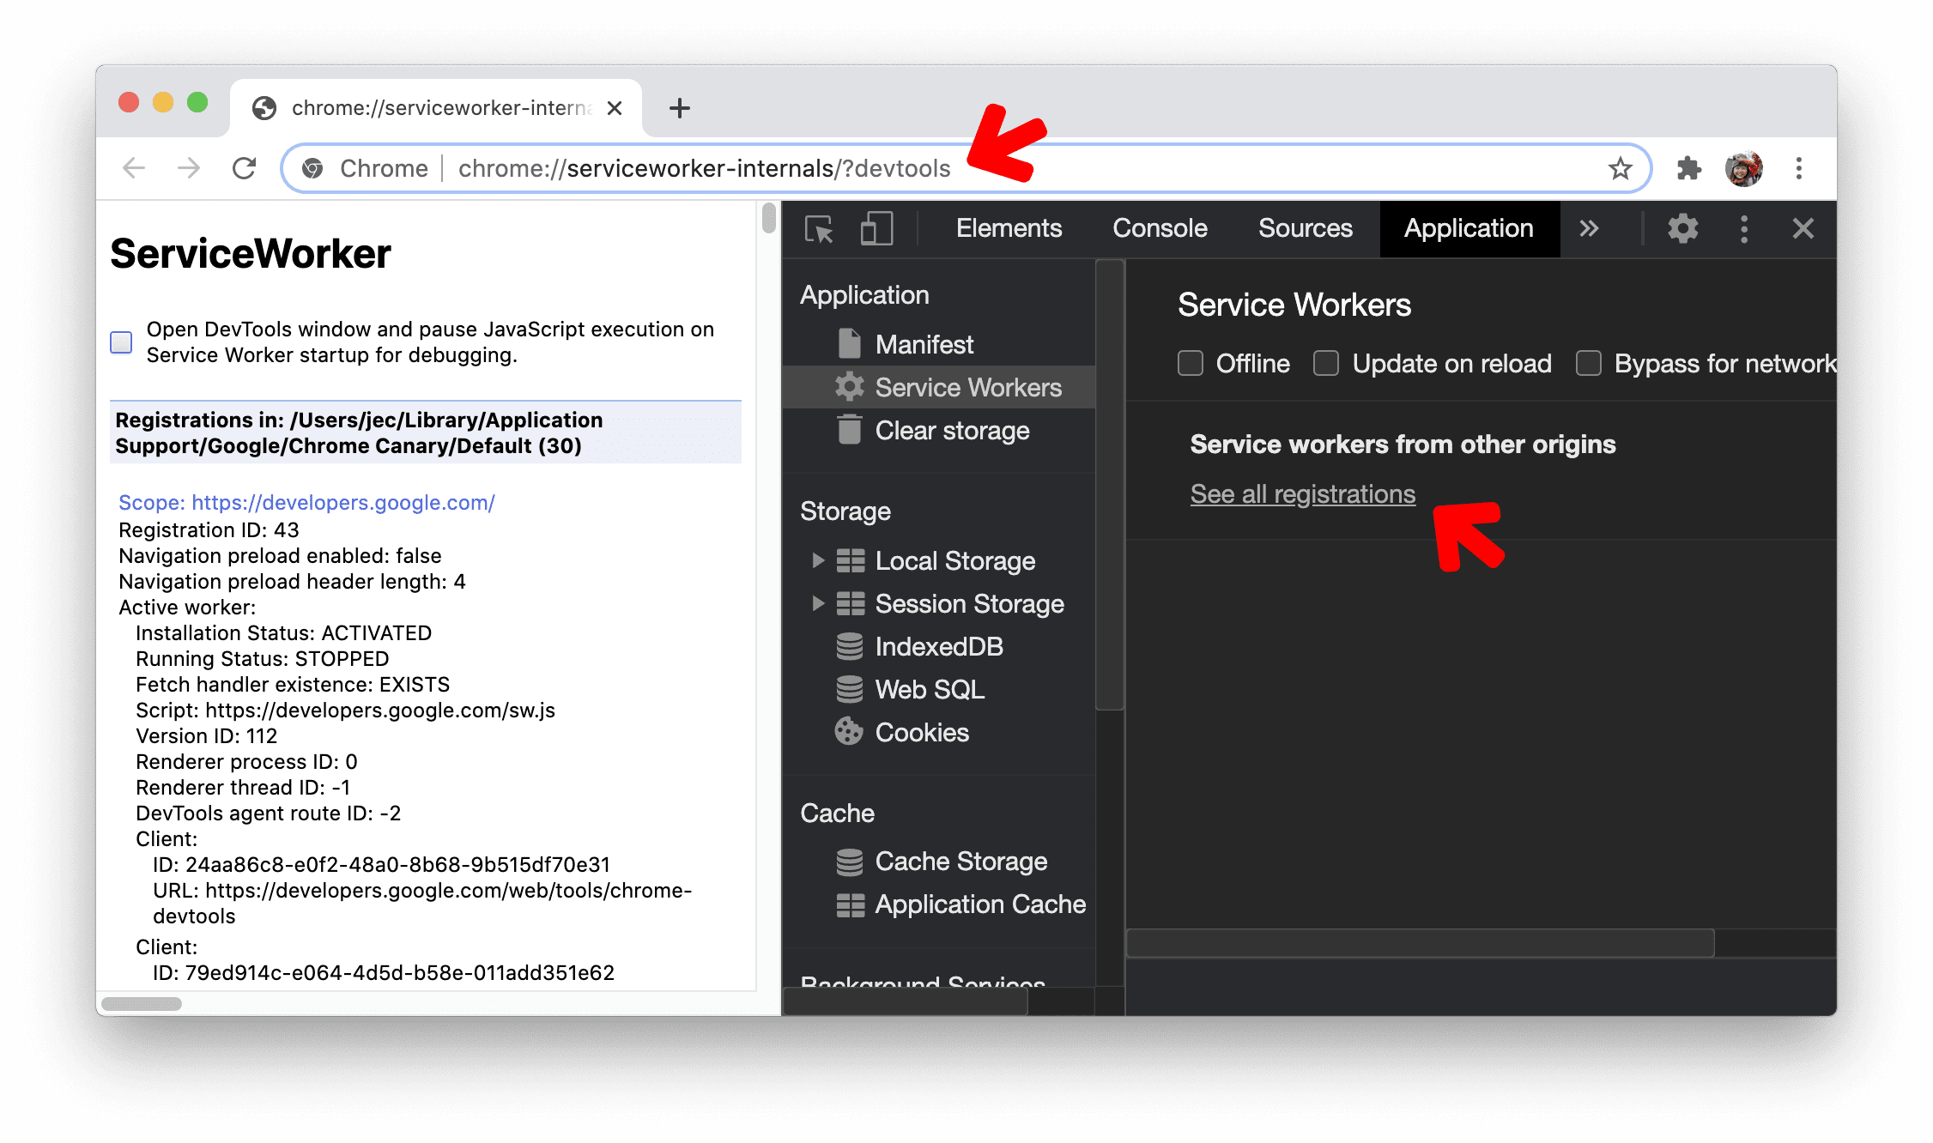Screen dimensions: 1933x1143
Task: Open developers.google.com scope link
Action: (306, 502)
